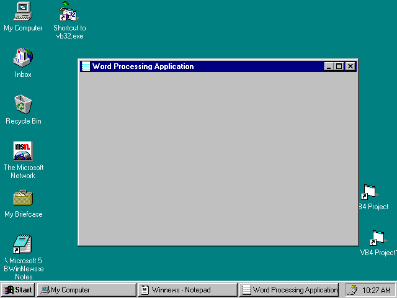This screenshot has height=298, width=397.
Task: Open the My Computer desktop icon
Action: click(x=23, y=11)
